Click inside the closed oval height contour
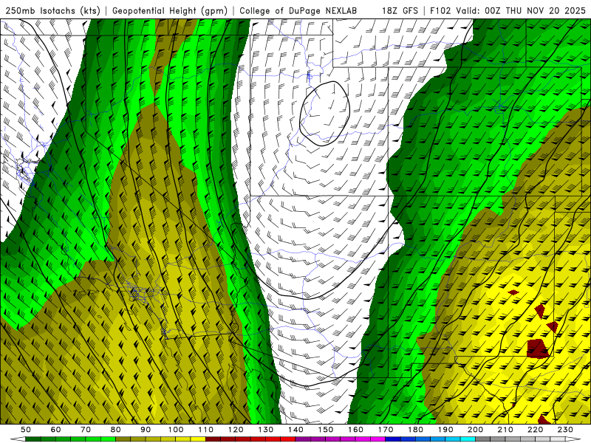This screenshot has height=443, width=591. tap(324, 113)
